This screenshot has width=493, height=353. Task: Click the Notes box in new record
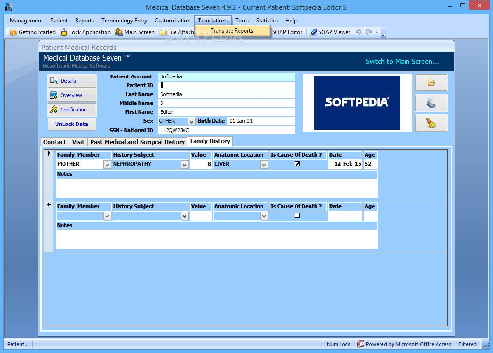tap(217, 239)
